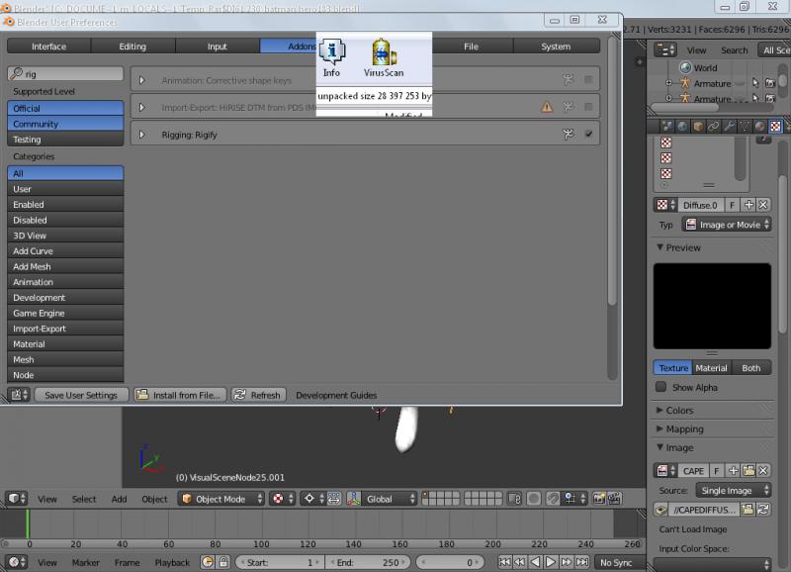Switch to the Editing tab
Screen dimensions: 791x572
(x=132, y=47)
